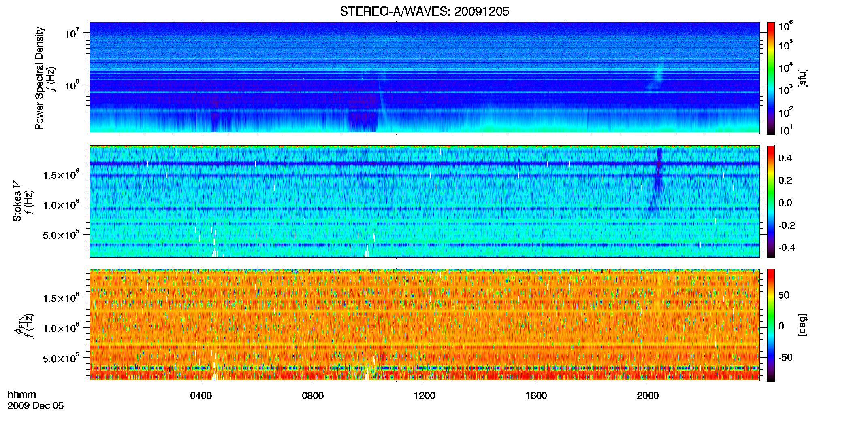This screenshot has height=437, width=849.
Task: Click the 1.0×10^6 tick of Stokes V panel
Action: 61,204
